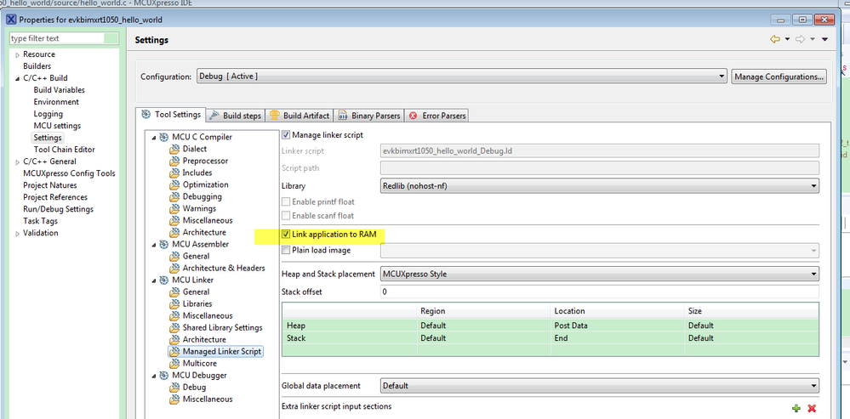Click the MCU C Compiler tool icon

tap(163, 137)
